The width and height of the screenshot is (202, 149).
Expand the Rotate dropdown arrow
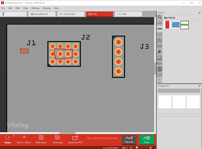click(x=14, y=136)
